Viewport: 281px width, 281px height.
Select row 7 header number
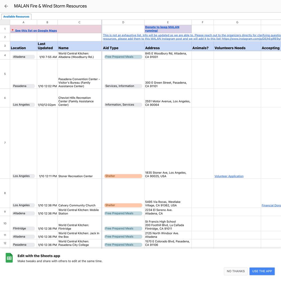click(x=5, y=143)
